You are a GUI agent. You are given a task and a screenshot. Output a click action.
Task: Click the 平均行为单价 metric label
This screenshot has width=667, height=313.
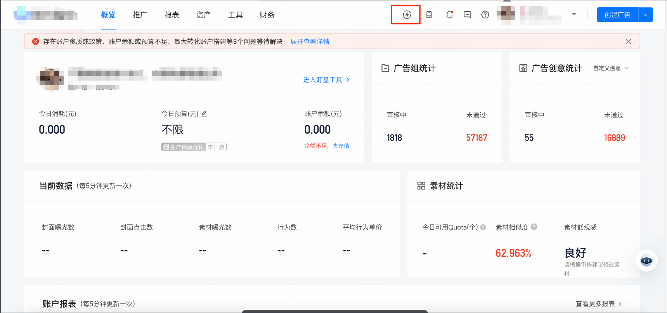tap(362, 227)
